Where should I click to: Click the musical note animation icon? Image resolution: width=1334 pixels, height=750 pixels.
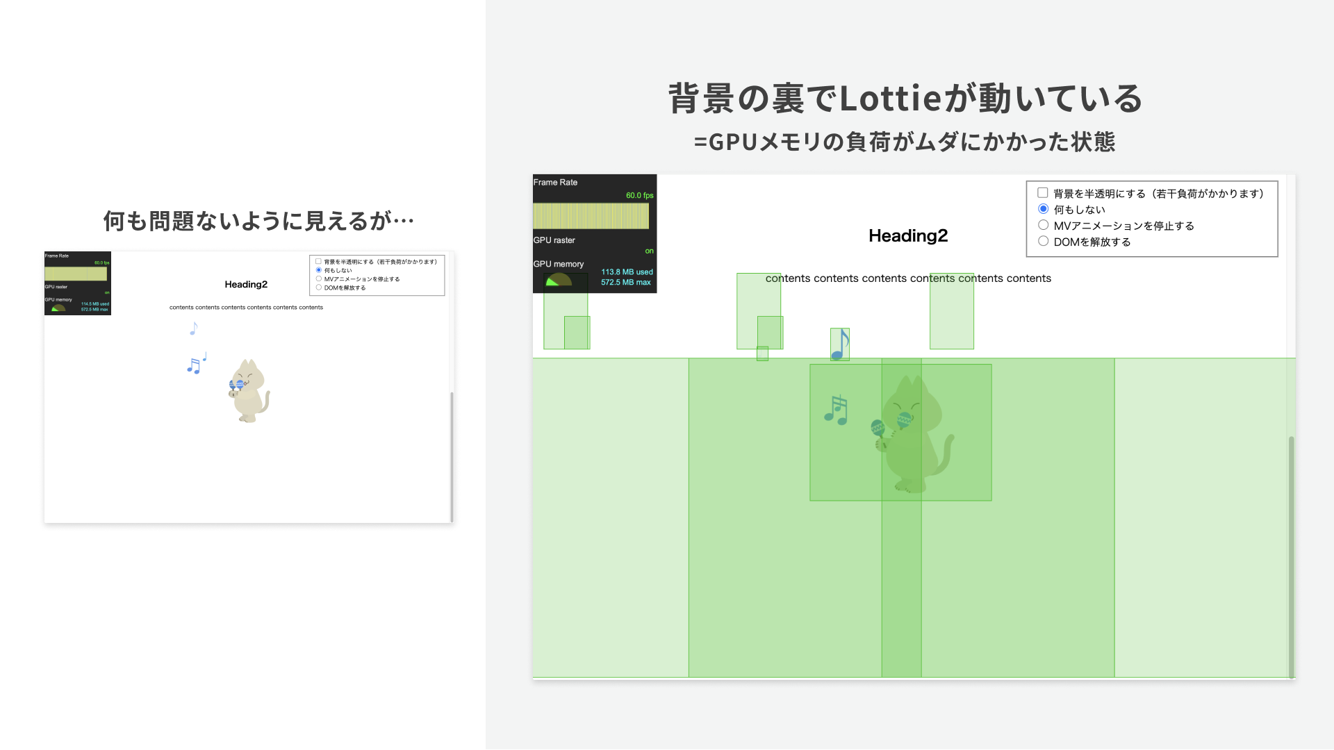(839, 344)
